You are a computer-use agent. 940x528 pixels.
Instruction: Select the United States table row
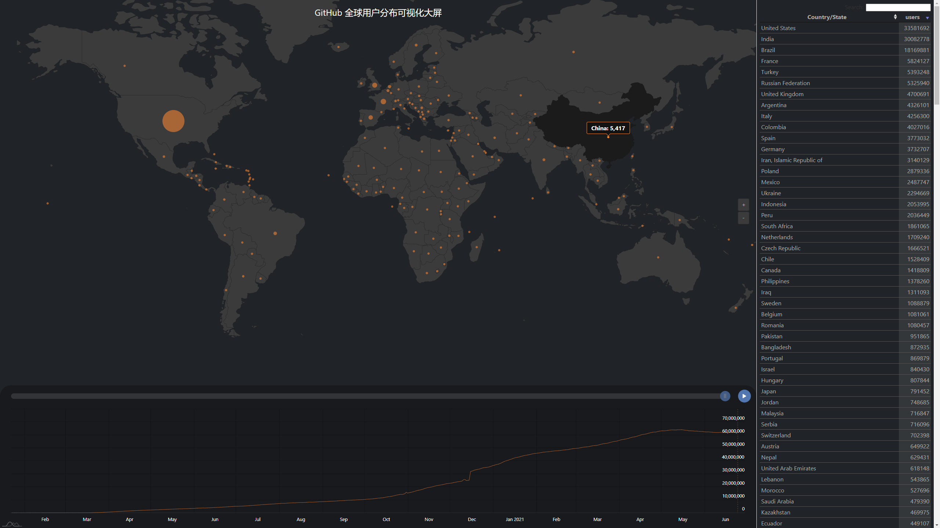click(845, 28)
